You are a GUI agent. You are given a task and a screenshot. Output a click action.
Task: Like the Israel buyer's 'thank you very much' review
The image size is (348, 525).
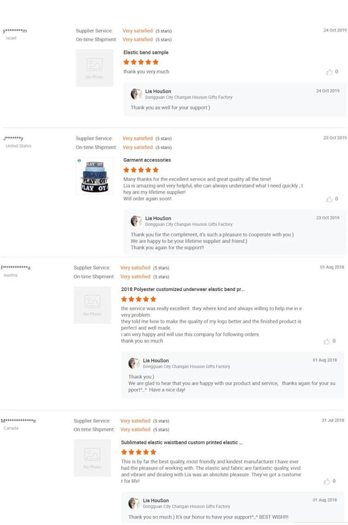[x=329, y=72]
